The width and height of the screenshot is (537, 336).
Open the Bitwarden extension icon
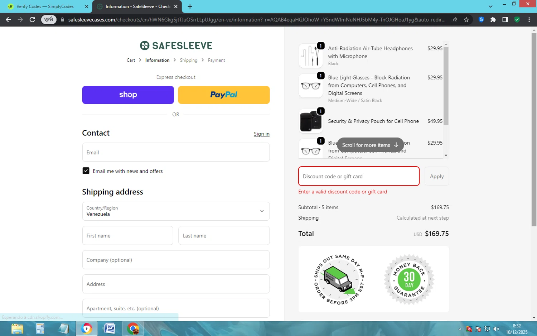coord(481,20)
